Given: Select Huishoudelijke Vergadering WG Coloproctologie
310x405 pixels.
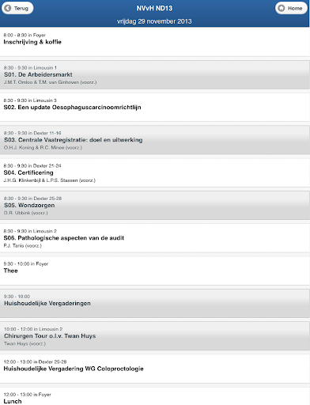Looking at the screenshot, I should [155, 369].
